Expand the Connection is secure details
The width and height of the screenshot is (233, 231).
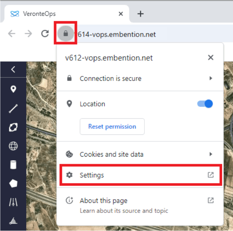(x=140, y=78)
